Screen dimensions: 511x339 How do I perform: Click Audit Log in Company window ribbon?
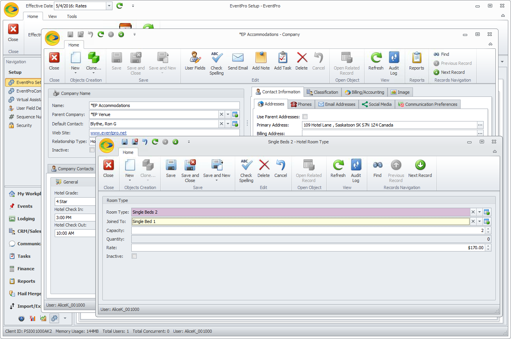[x=394, y=63]
